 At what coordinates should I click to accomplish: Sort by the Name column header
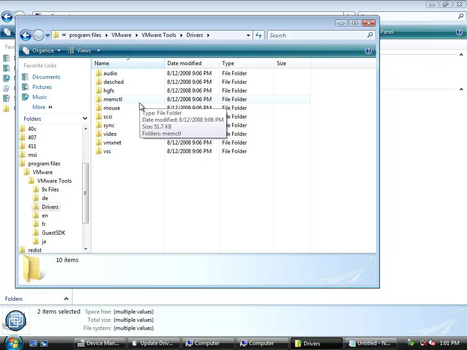tap(128, 63)
